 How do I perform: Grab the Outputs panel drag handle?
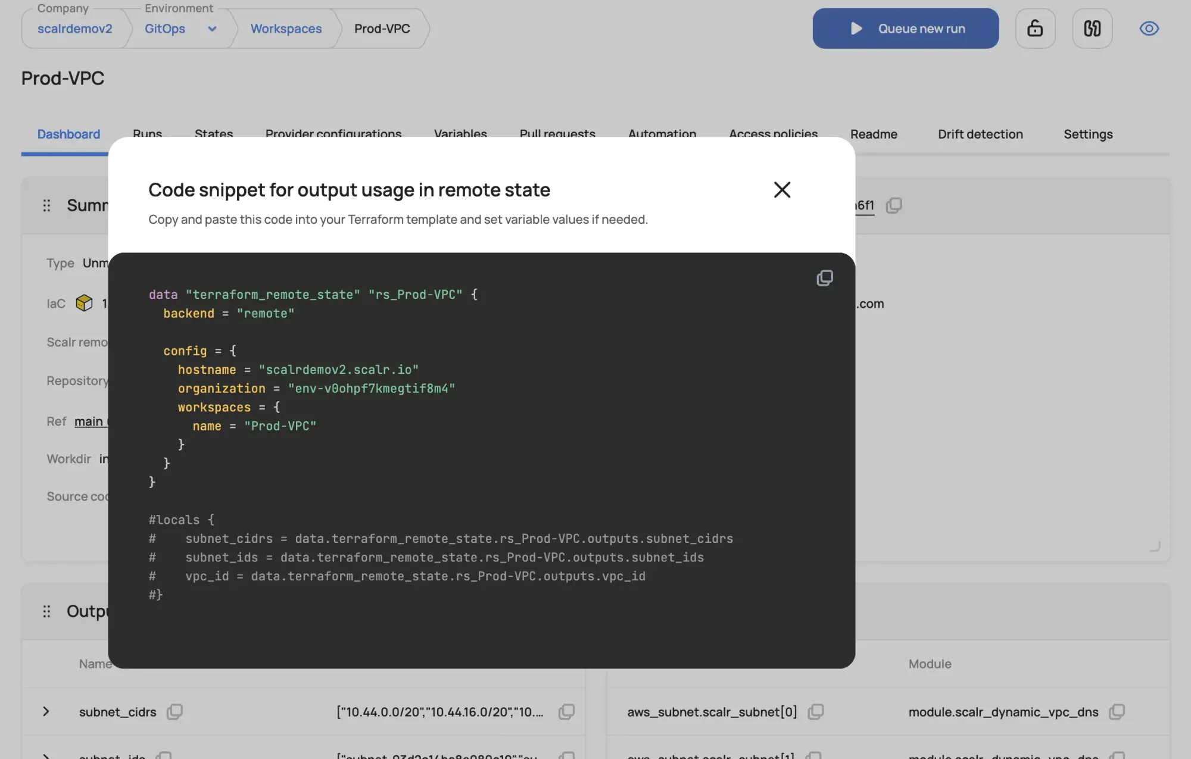pos(46,611)
